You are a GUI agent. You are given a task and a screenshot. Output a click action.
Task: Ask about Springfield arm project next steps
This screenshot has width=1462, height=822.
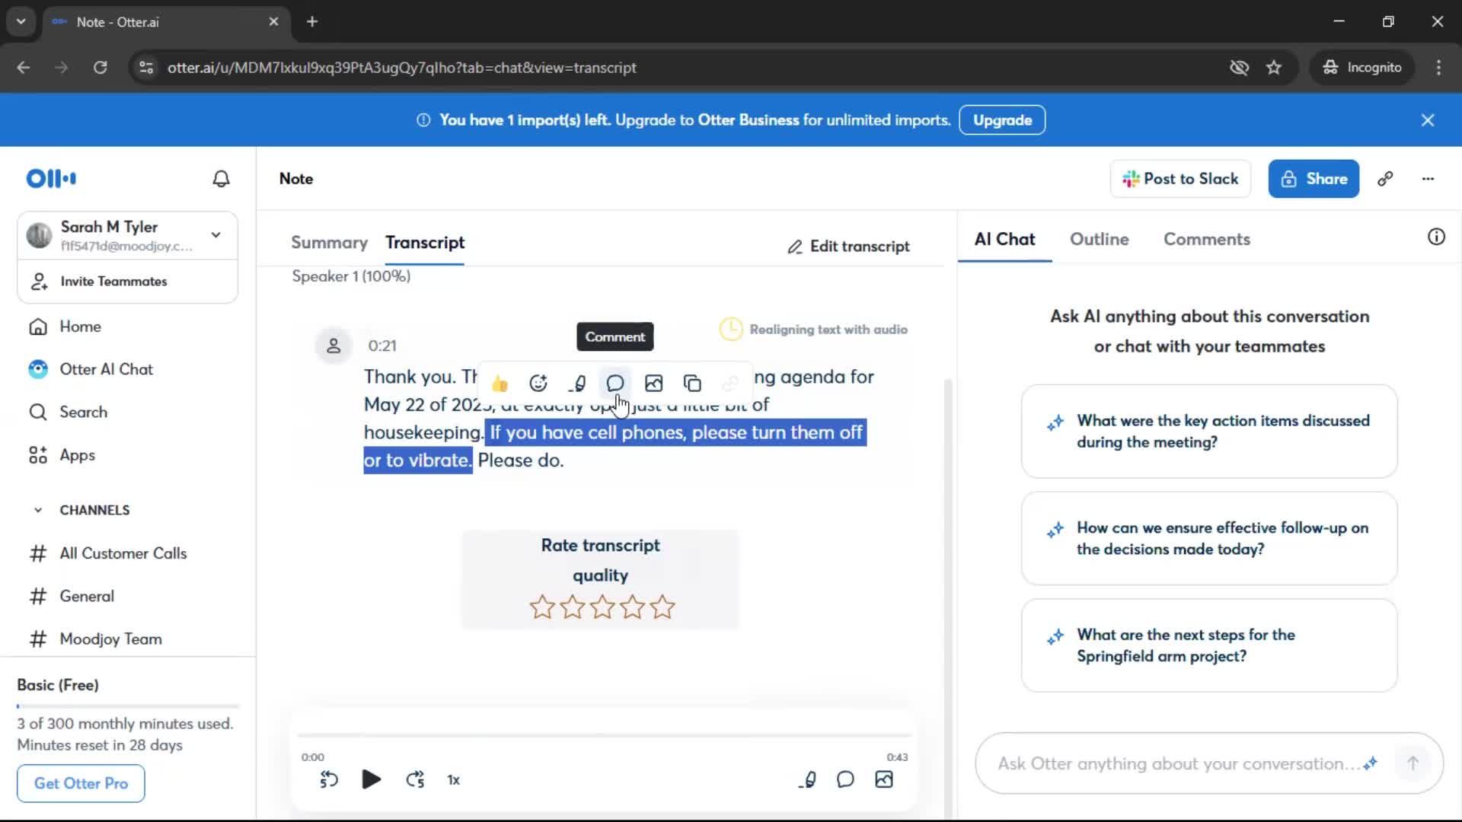tap(1209, 645)
